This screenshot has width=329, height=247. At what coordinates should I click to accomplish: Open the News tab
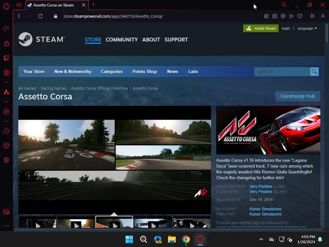(x=173, y=71)
